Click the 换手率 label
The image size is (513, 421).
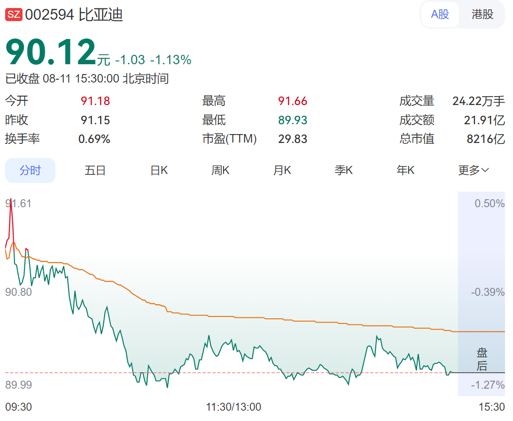(22, 139)
